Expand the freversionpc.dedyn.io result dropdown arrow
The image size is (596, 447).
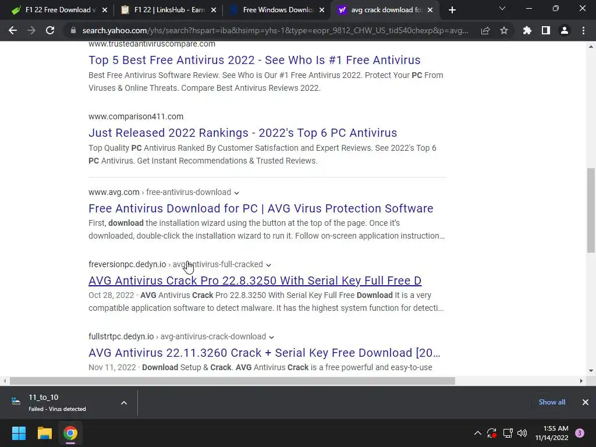click(268, 265)
